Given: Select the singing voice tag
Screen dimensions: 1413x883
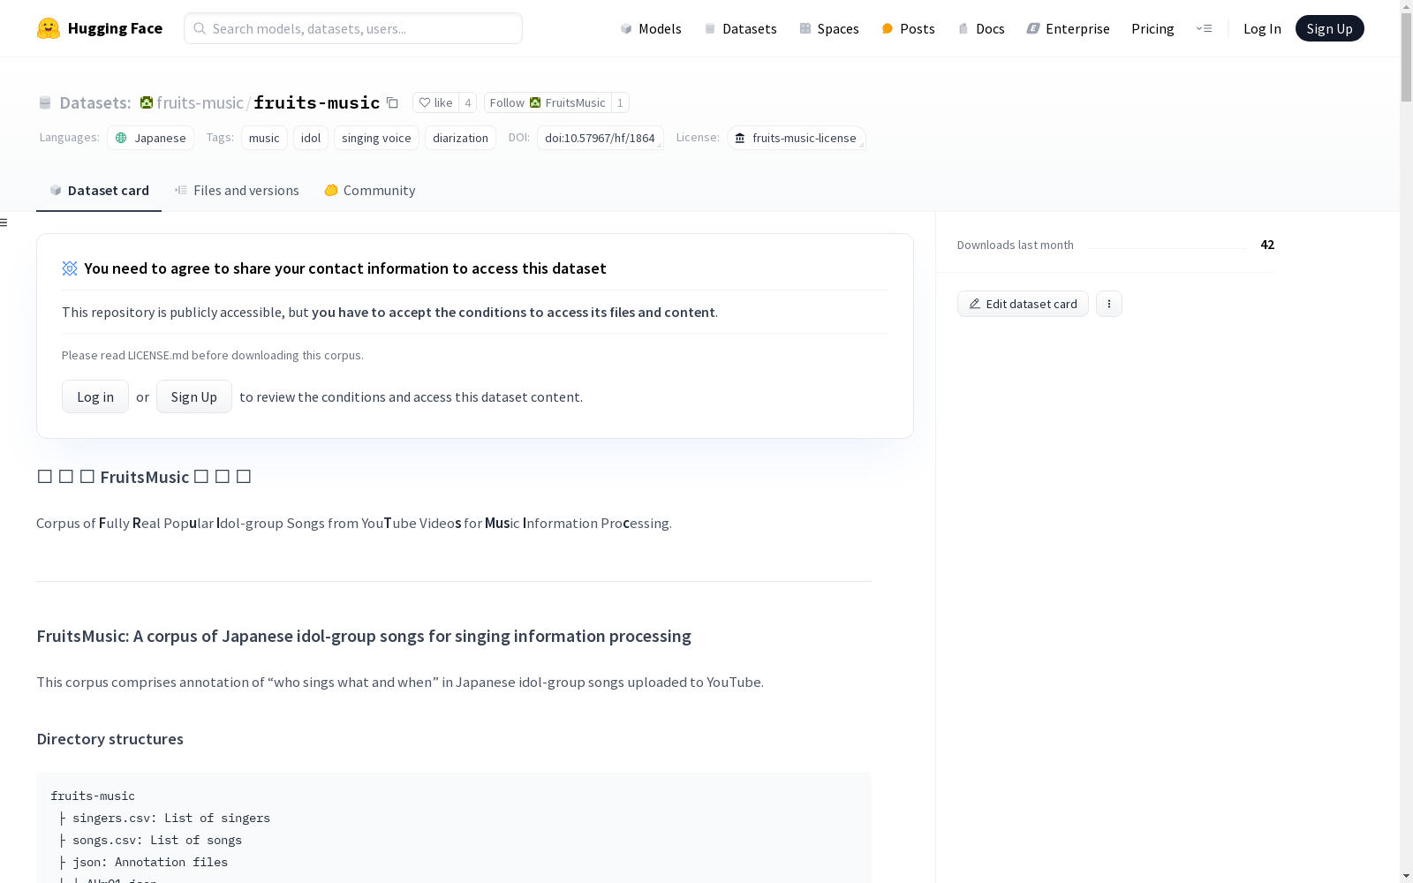Looking at the screenshot, I should [376, 138].
